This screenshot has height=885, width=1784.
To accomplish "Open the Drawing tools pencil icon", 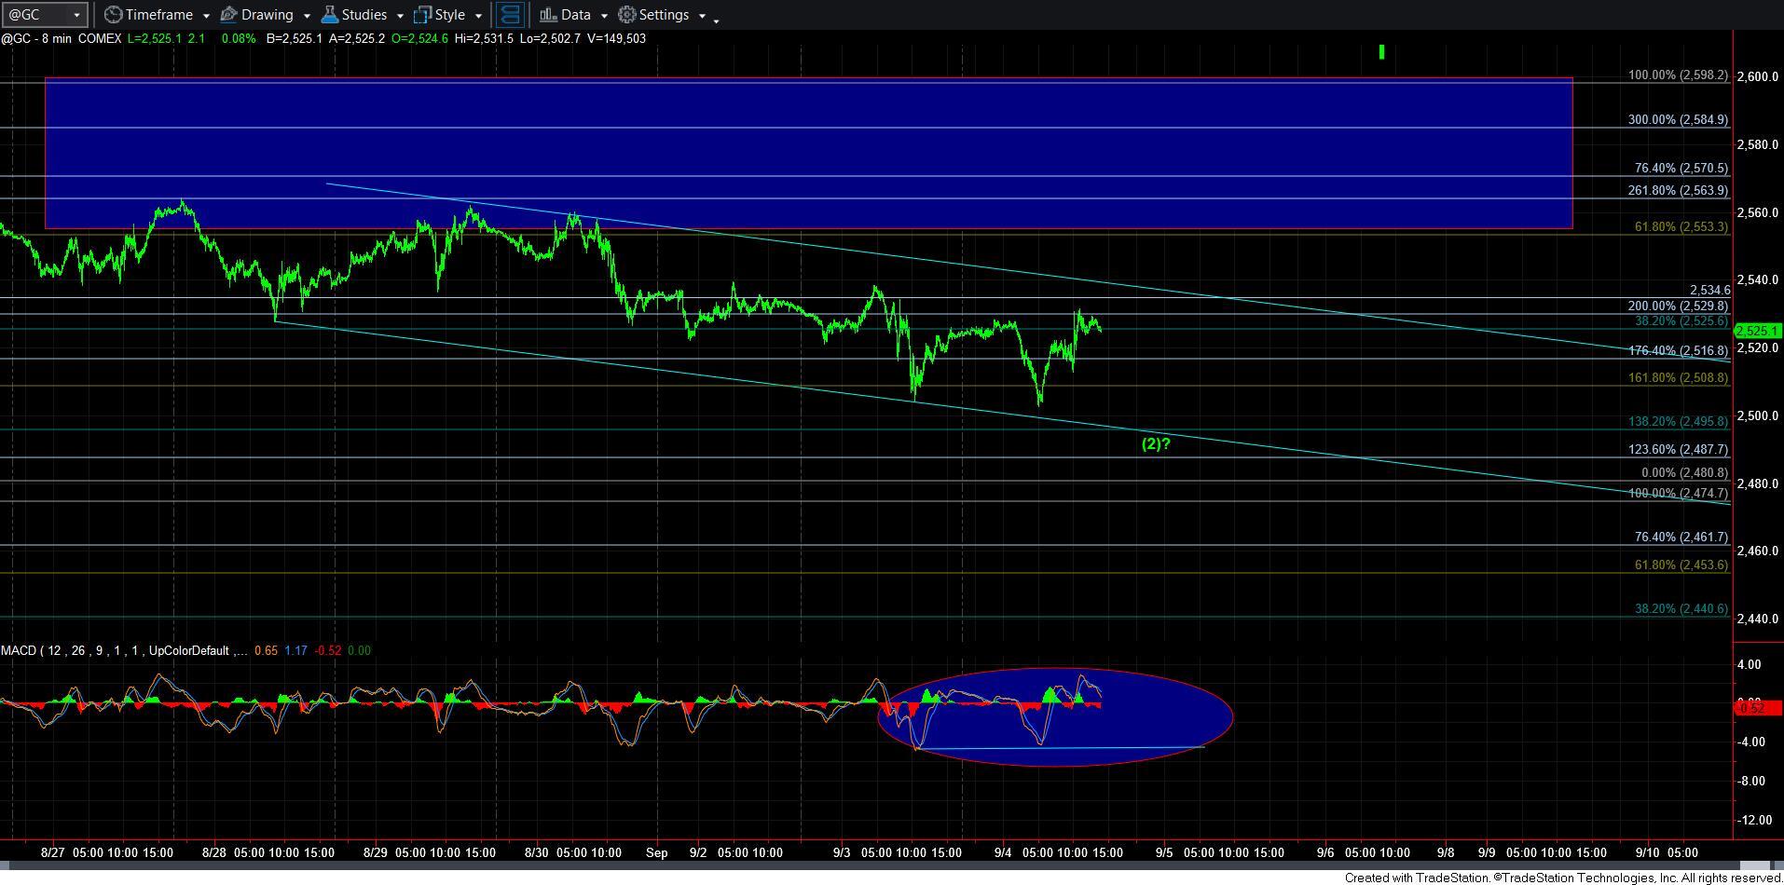I will click(228, 15).
